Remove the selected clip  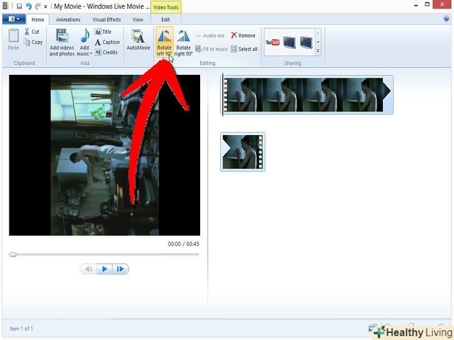pos(243,35)
